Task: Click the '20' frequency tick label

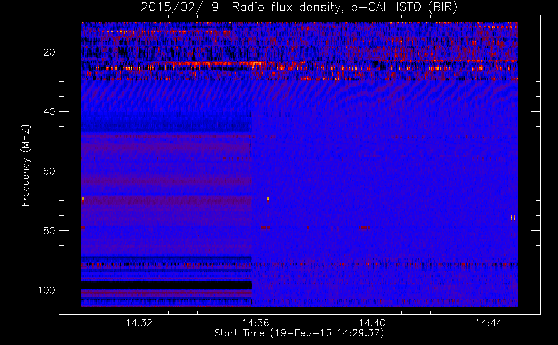Action: point(49,52)
